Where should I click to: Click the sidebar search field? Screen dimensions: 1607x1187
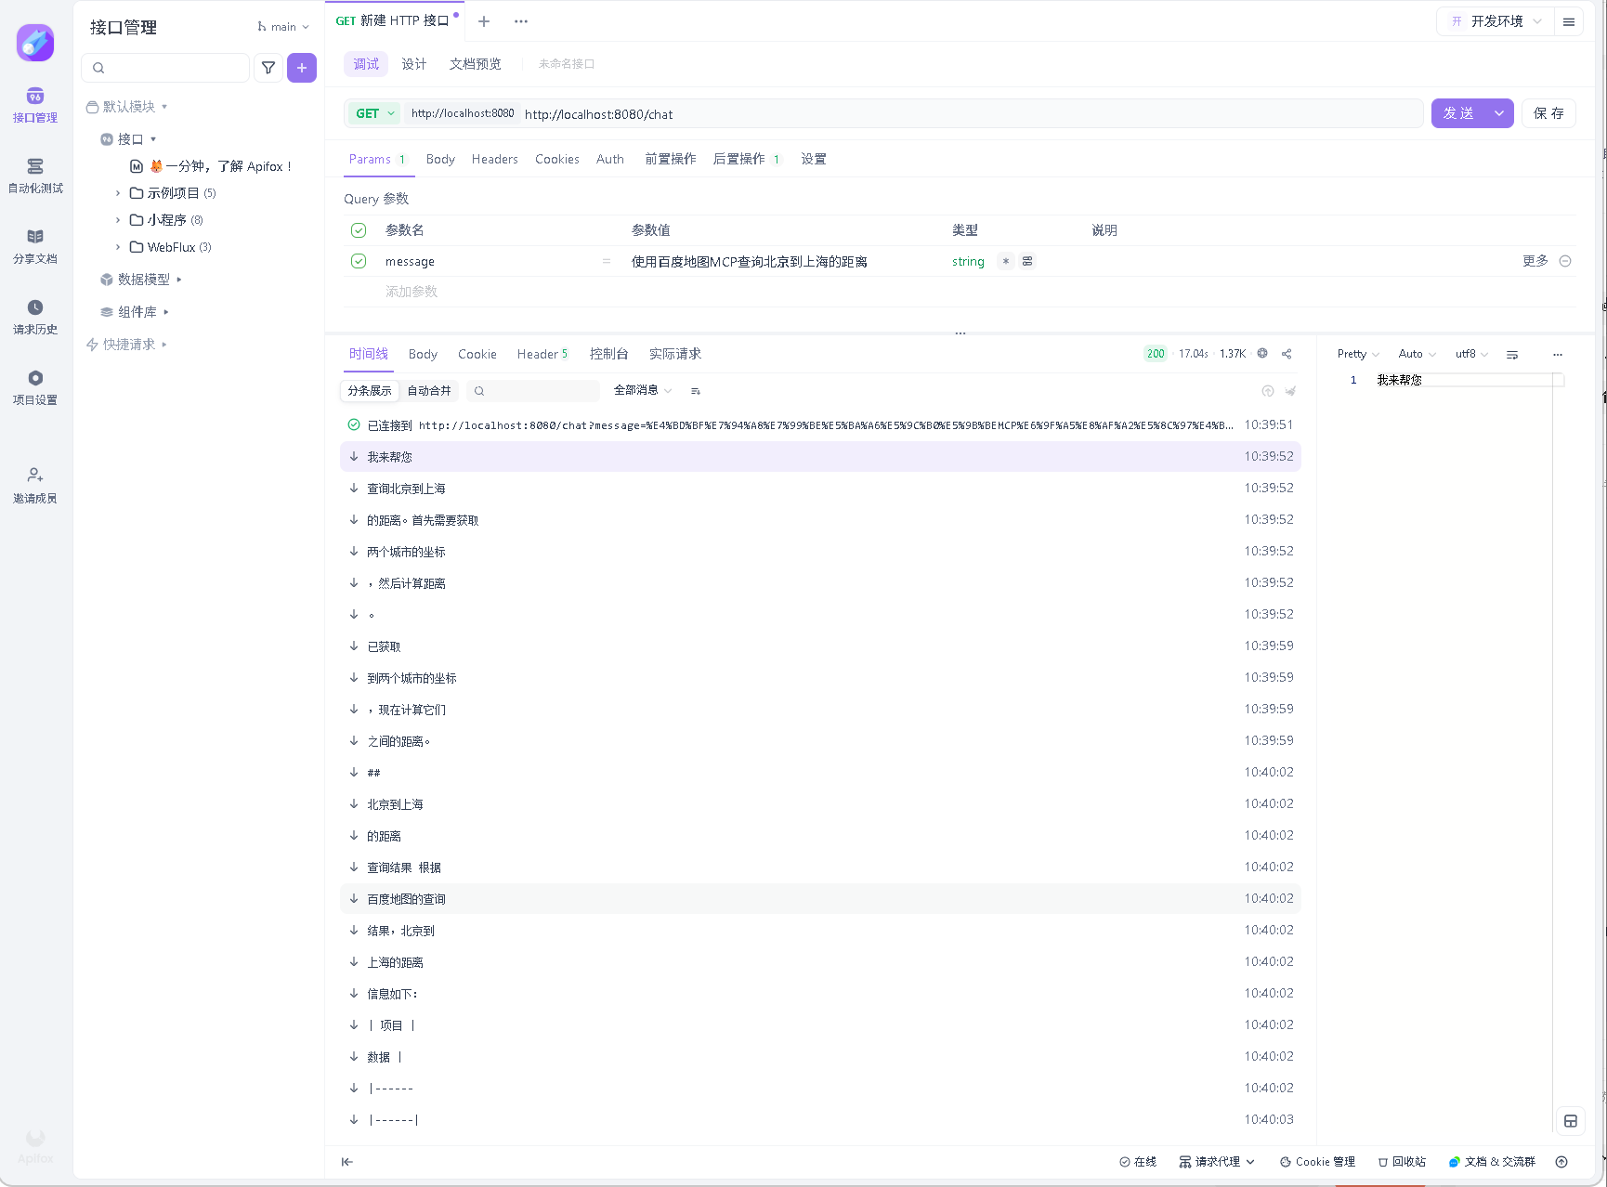[165, 68]
